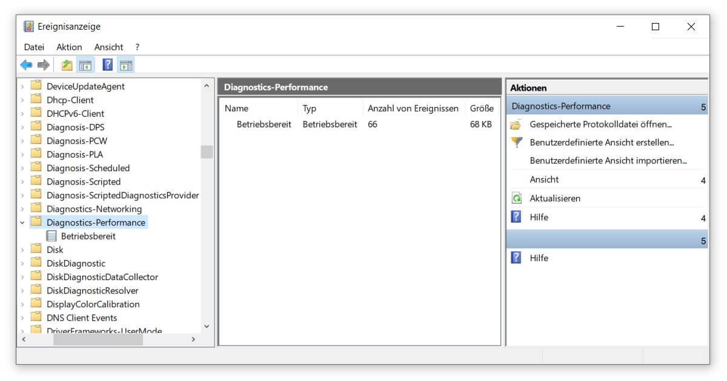Click the tree scrollbar up arrow
The width and height of the screenshot is (727, 381).
coord(207,86)
